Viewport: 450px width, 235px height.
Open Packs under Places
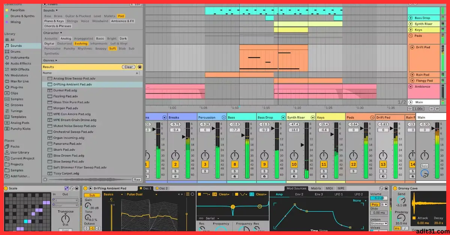pyautogui.click(x=15, y=147)
